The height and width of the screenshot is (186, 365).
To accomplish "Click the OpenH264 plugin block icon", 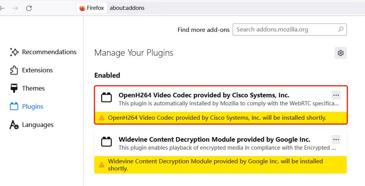I will pyautogui.click(x=106, y=98).
